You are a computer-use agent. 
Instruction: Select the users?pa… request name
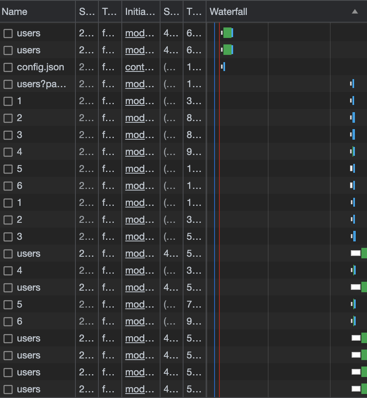[42, 84]
